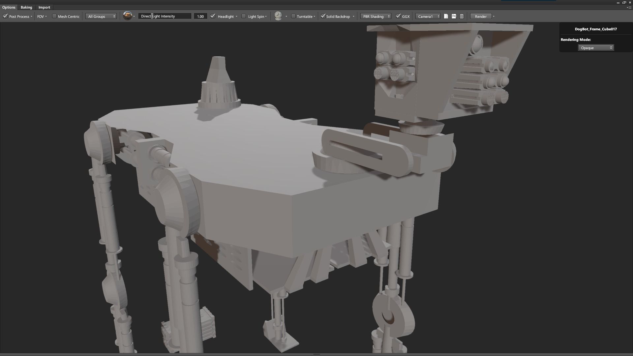
Task: Restore down the application window
Action: (624, 2)
